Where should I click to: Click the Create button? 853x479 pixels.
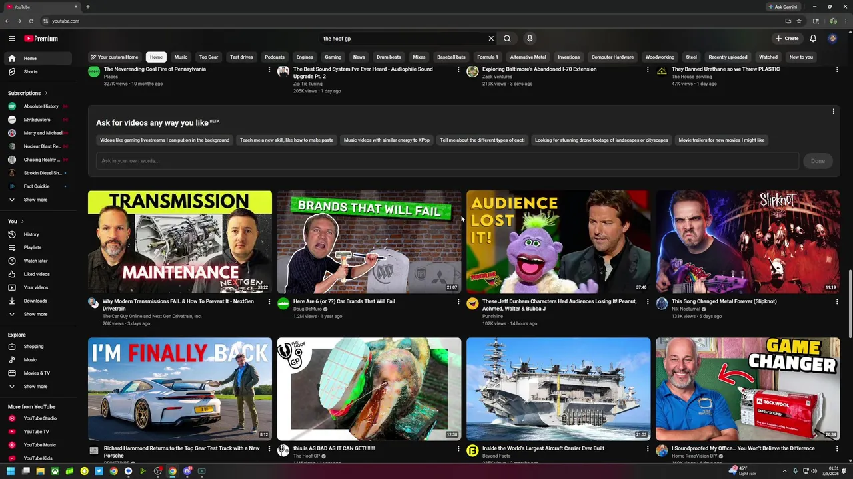coord(787,39)
